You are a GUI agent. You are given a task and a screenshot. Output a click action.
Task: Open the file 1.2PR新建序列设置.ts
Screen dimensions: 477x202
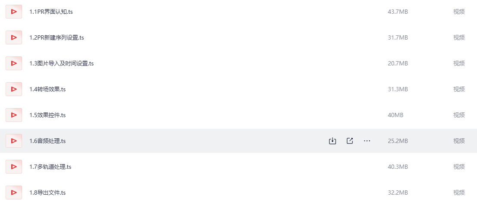click(x=56, y=37)
